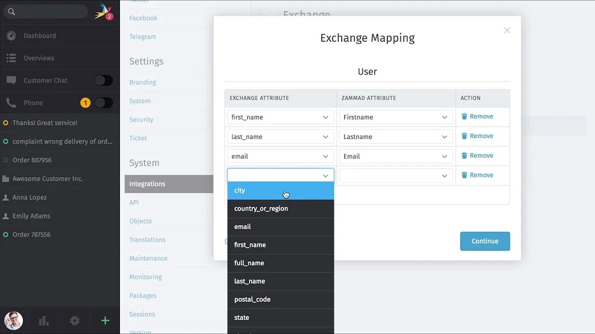This screenshot has height=334, width=595.
Task: Click the Customer Chat bubble icon
Action: (11, 80)
